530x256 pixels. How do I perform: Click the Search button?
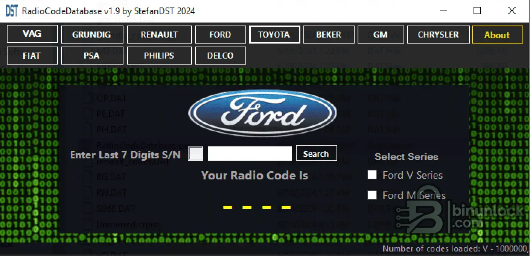[x=316, y=154]
